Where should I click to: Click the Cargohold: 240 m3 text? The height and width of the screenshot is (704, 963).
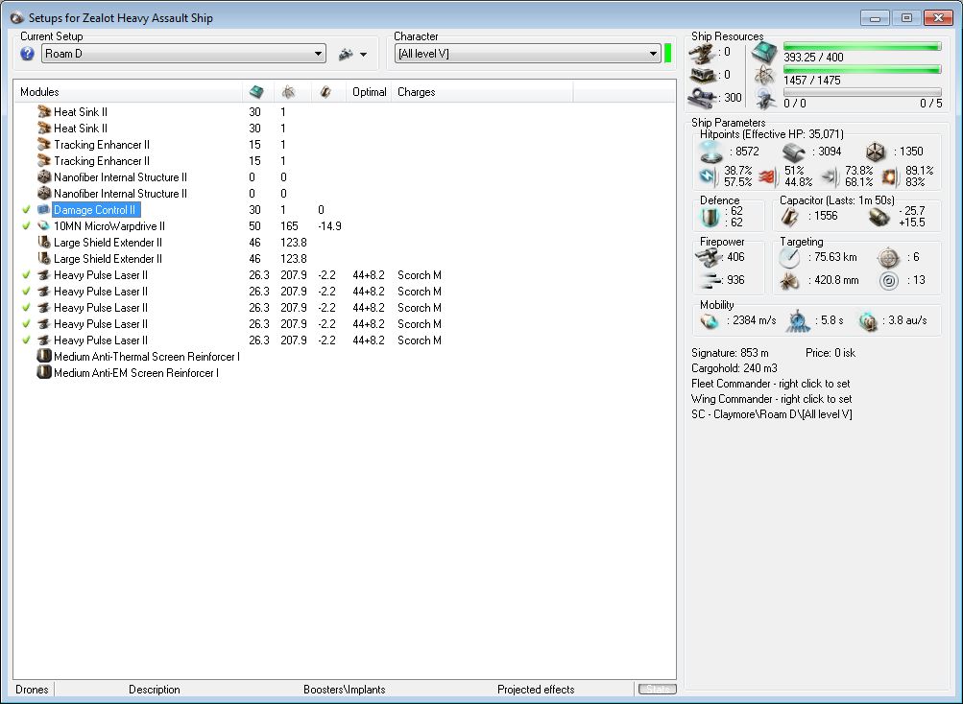coord(734,368)
